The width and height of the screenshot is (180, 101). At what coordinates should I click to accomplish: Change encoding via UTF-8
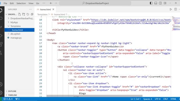(x=157, y=99)
